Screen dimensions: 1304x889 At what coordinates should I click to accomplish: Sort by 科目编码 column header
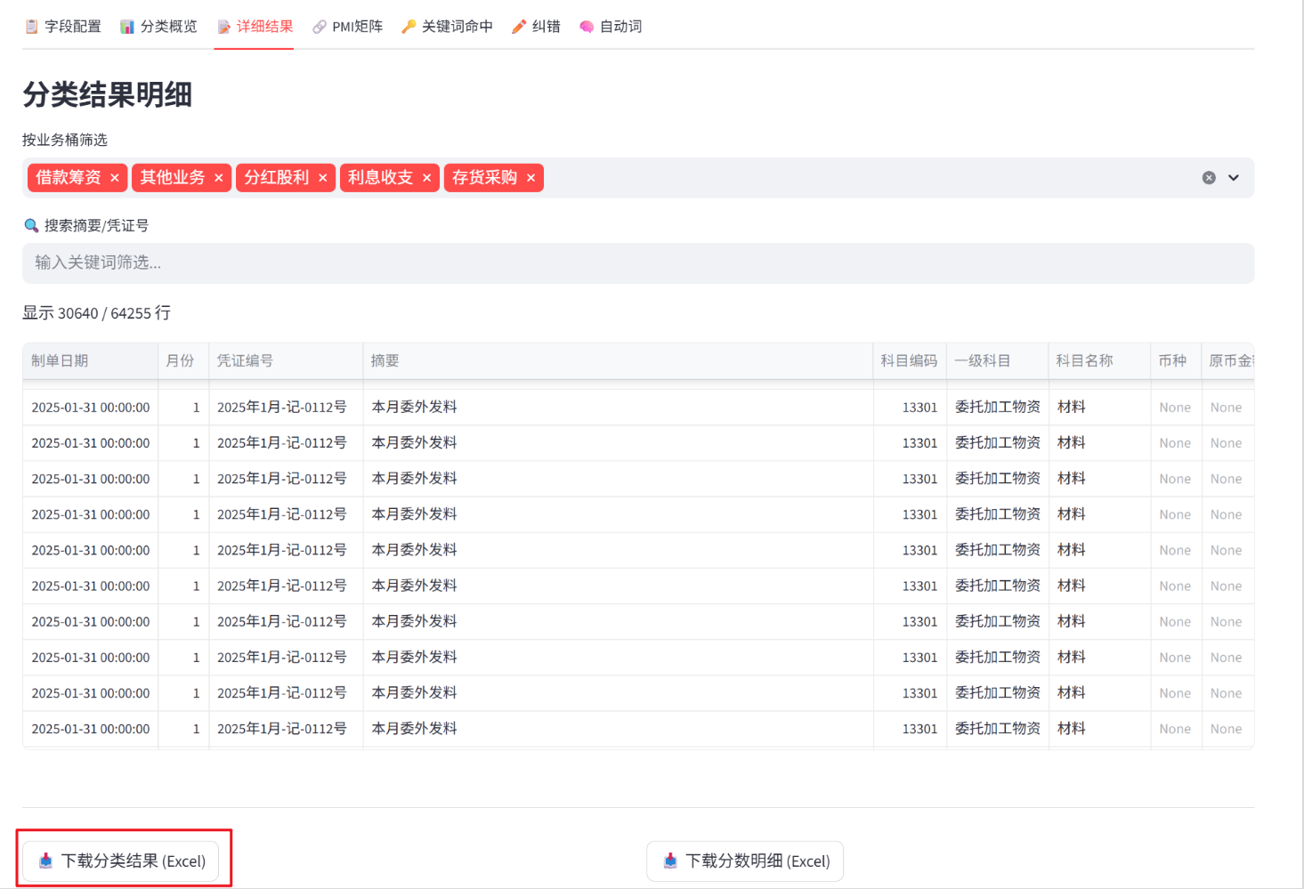coord(909,361)
